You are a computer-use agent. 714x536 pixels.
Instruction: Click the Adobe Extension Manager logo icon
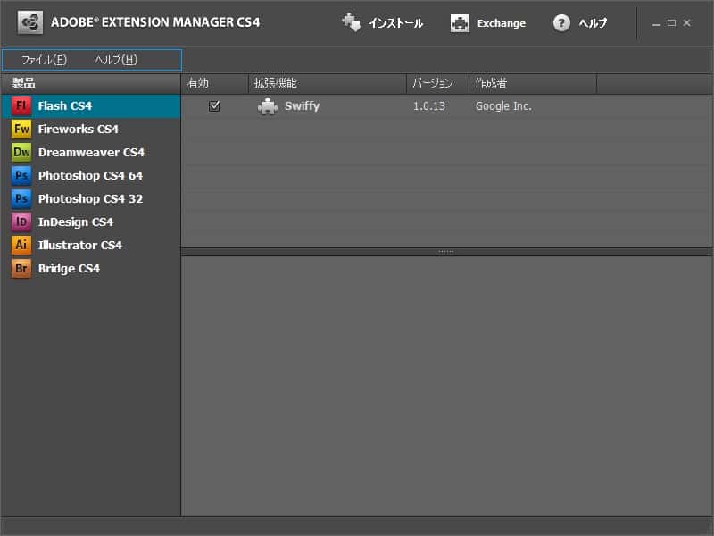click(x=30, y=22)
